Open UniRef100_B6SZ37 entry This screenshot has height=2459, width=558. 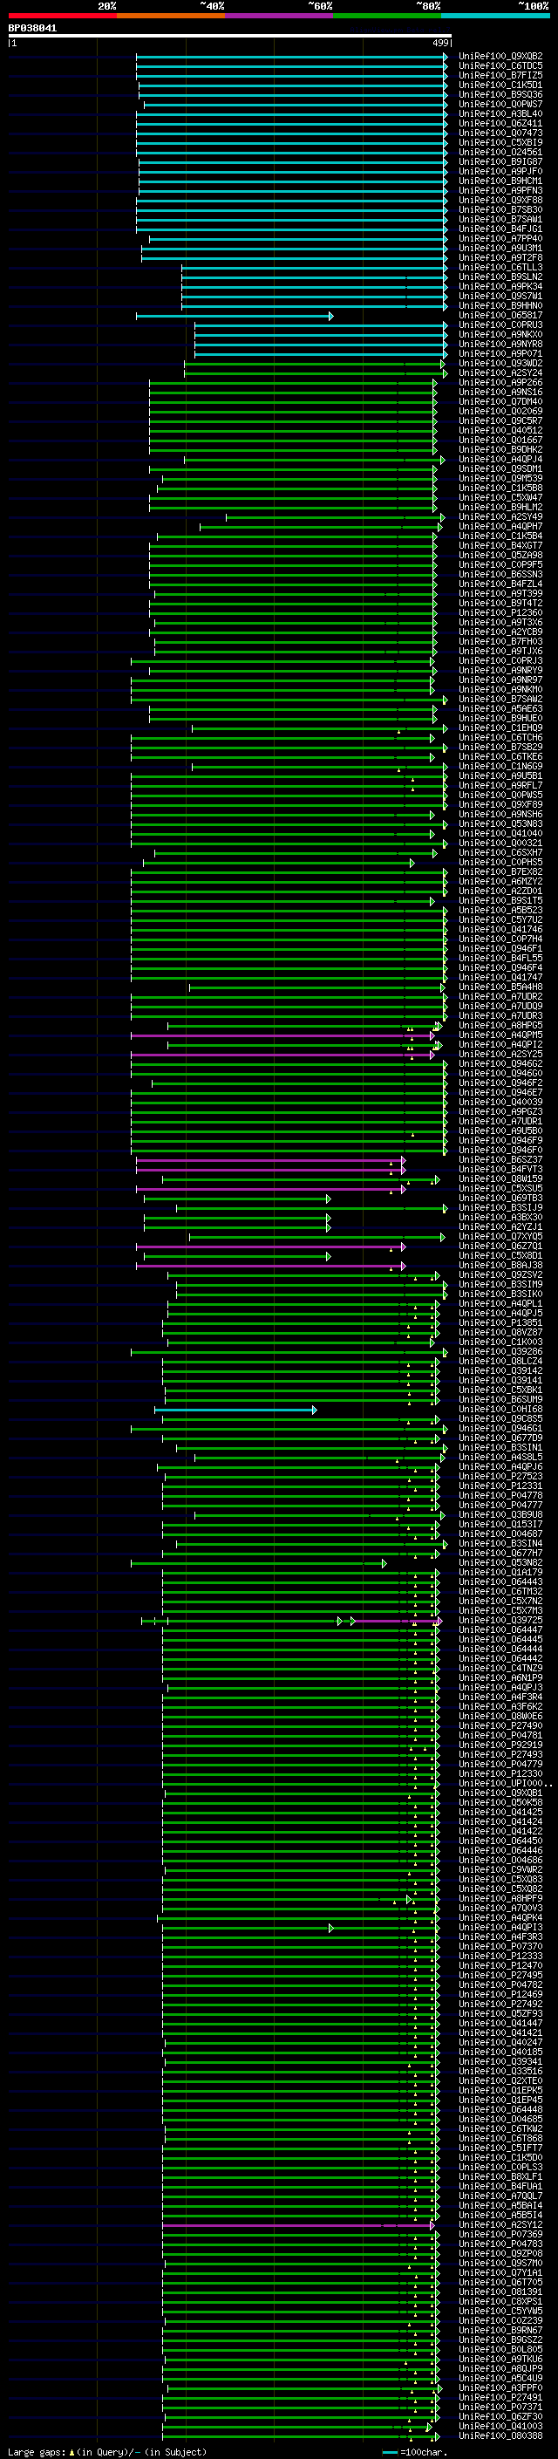tap(500, 1159)
